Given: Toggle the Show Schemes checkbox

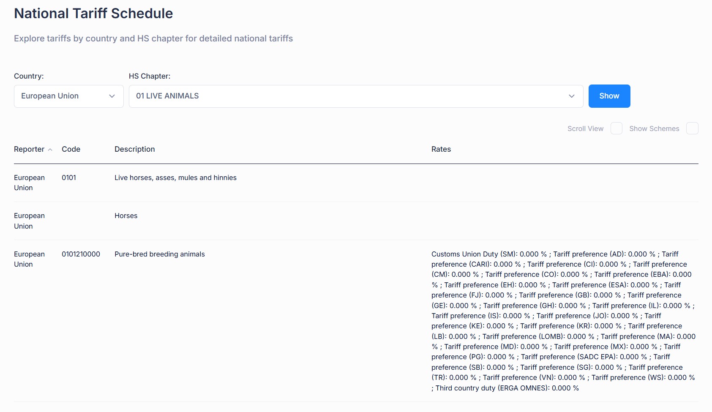Looking at the screenshot, I should tap(692, 128).
